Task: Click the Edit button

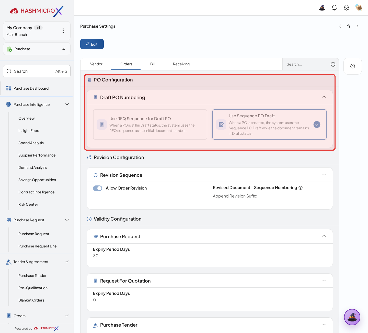Action: [x=92, y=44]
